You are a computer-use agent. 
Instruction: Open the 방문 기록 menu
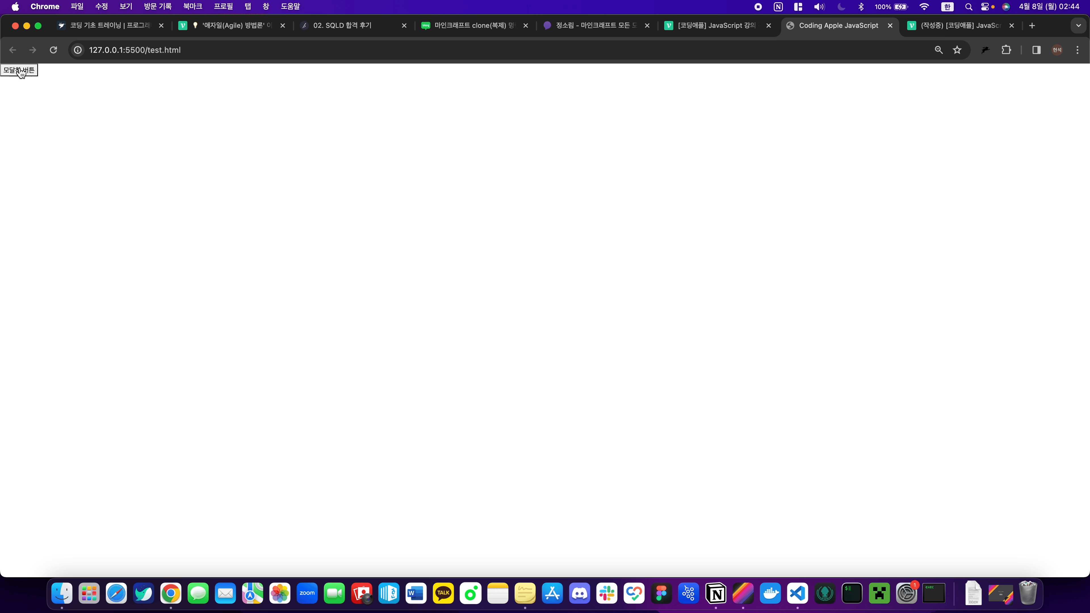point(158,7)
